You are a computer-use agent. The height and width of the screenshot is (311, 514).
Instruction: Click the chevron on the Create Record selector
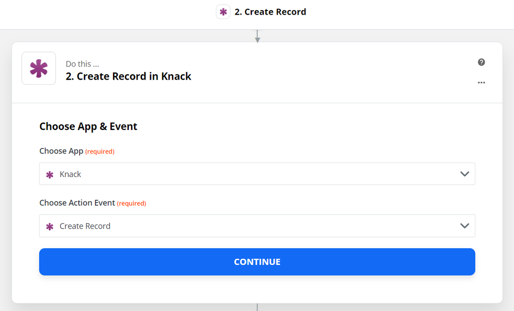point(464,226)
